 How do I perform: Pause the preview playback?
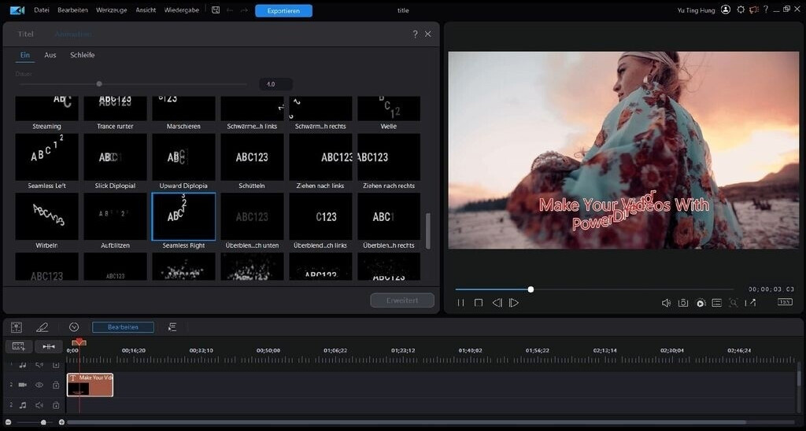(460, 303)
